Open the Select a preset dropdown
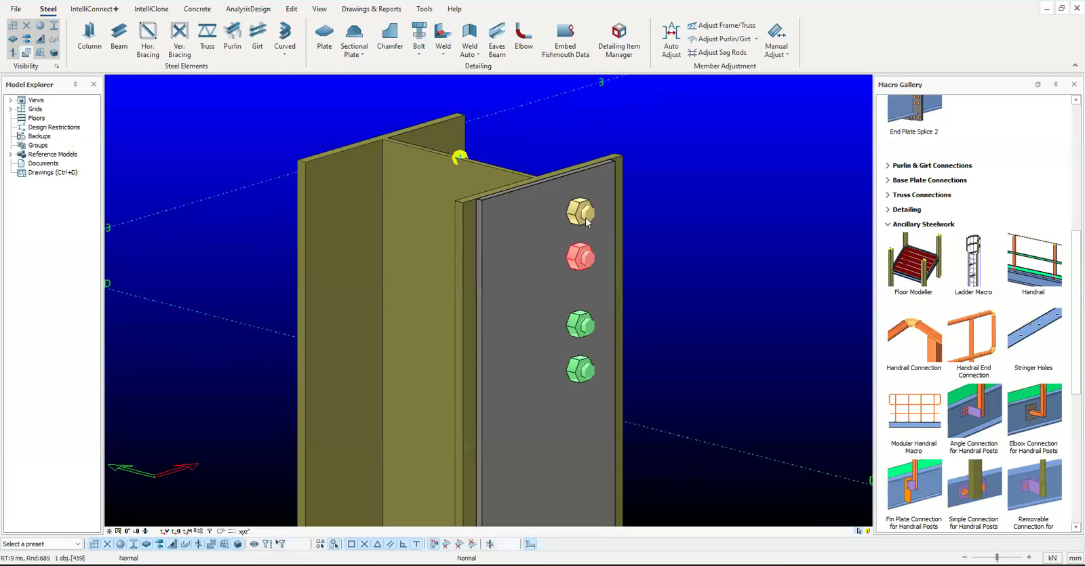This screenshot has height=566, width=1085. pyautogui.click(x=41, y=544)
